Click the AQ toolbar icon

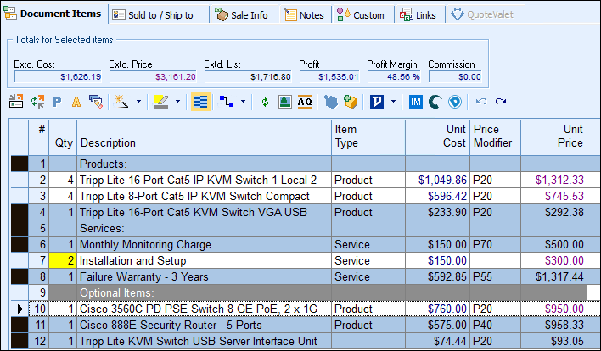click(x=305, y=102)
